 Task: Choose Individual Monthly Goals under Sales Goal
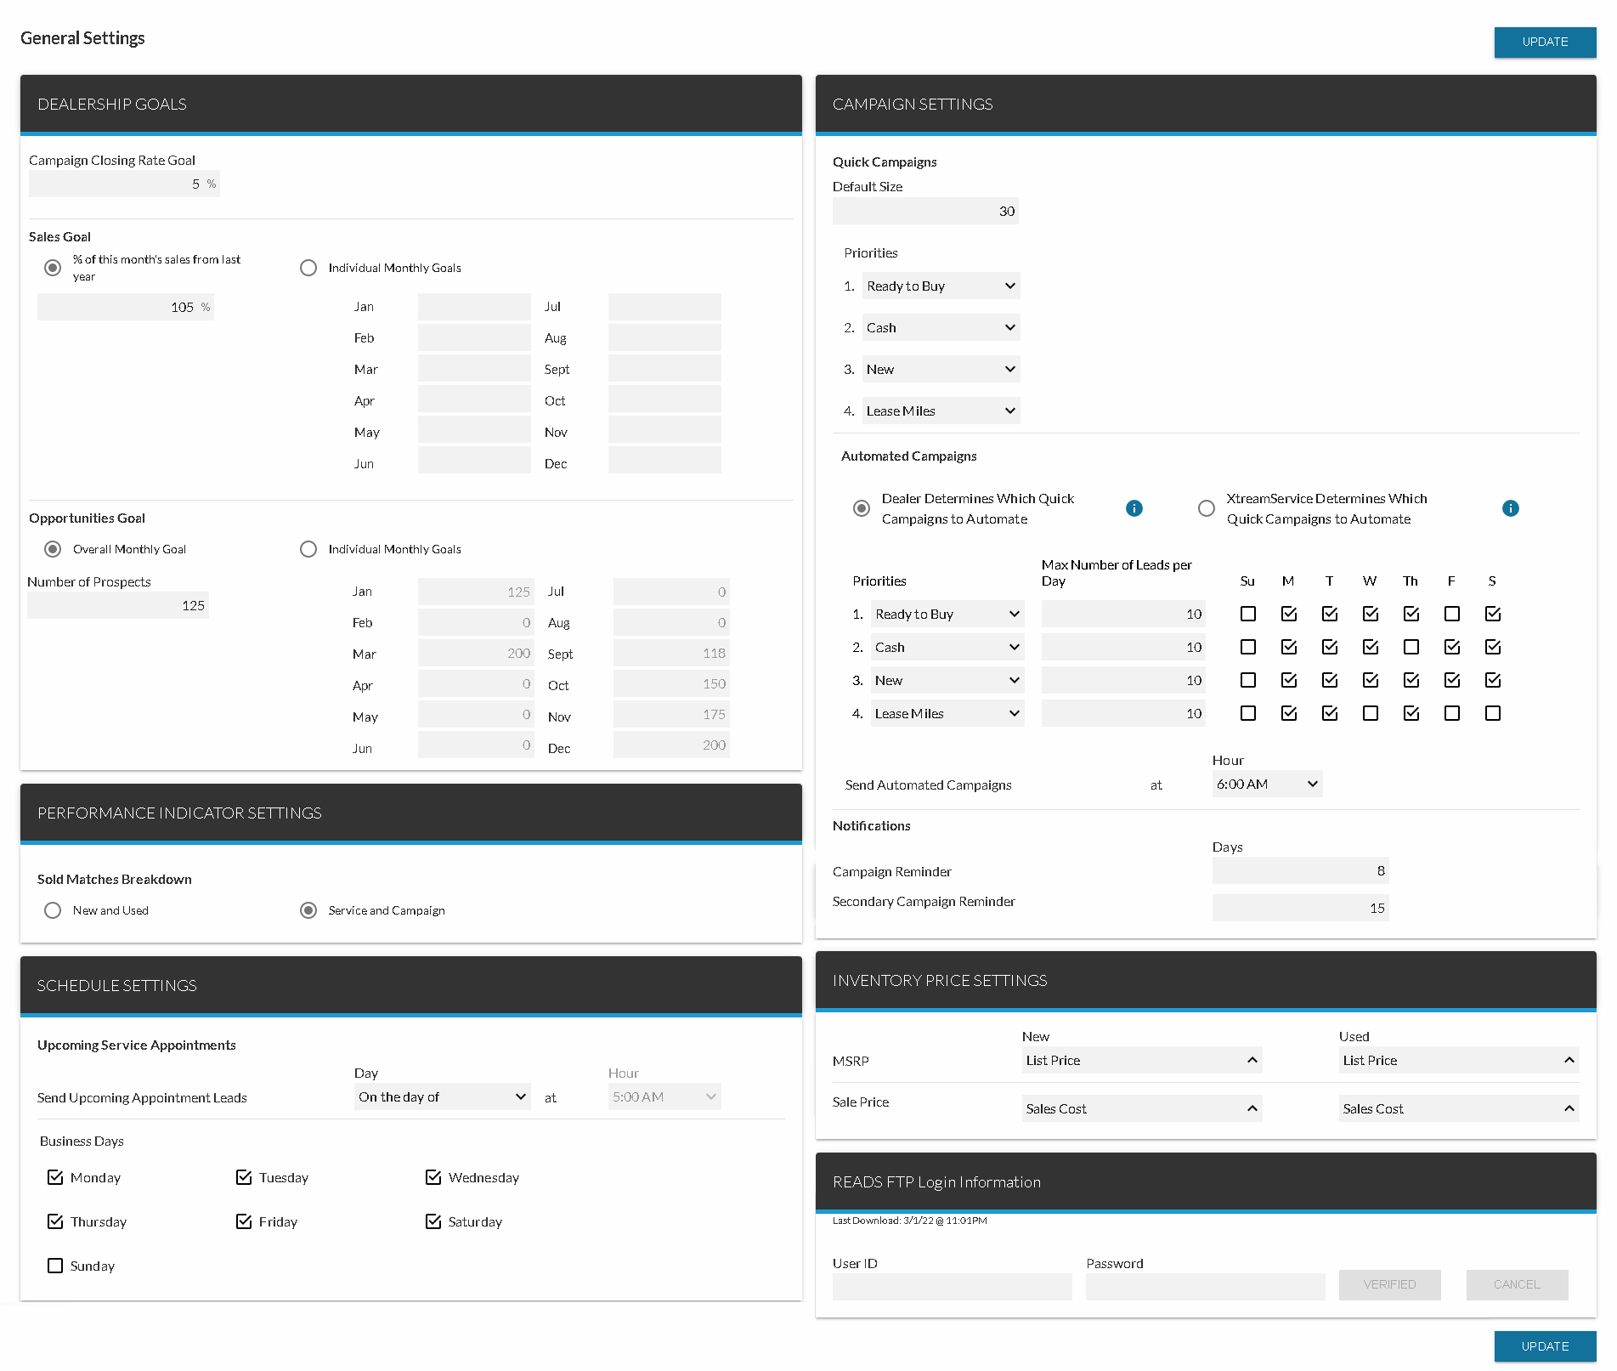click(308, 268)
